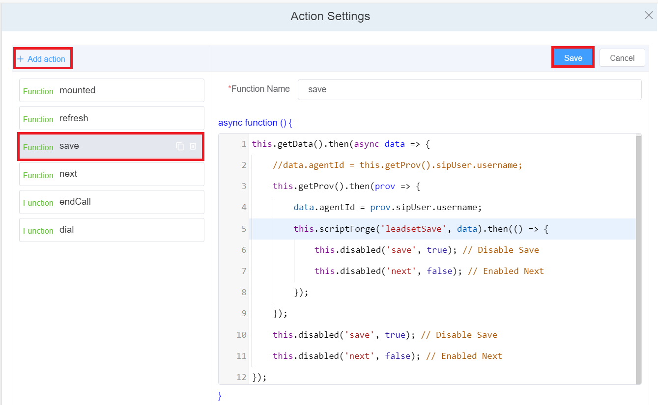Click line number 10 in the gutter
Viewport: 658px width, 405px height.
tap(241, 335)
